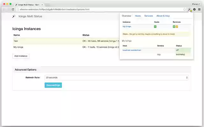Image resolution: width=204 pixels, height=127 pixels.
Task: Click the address bar URL field
Action: [100, 9]
